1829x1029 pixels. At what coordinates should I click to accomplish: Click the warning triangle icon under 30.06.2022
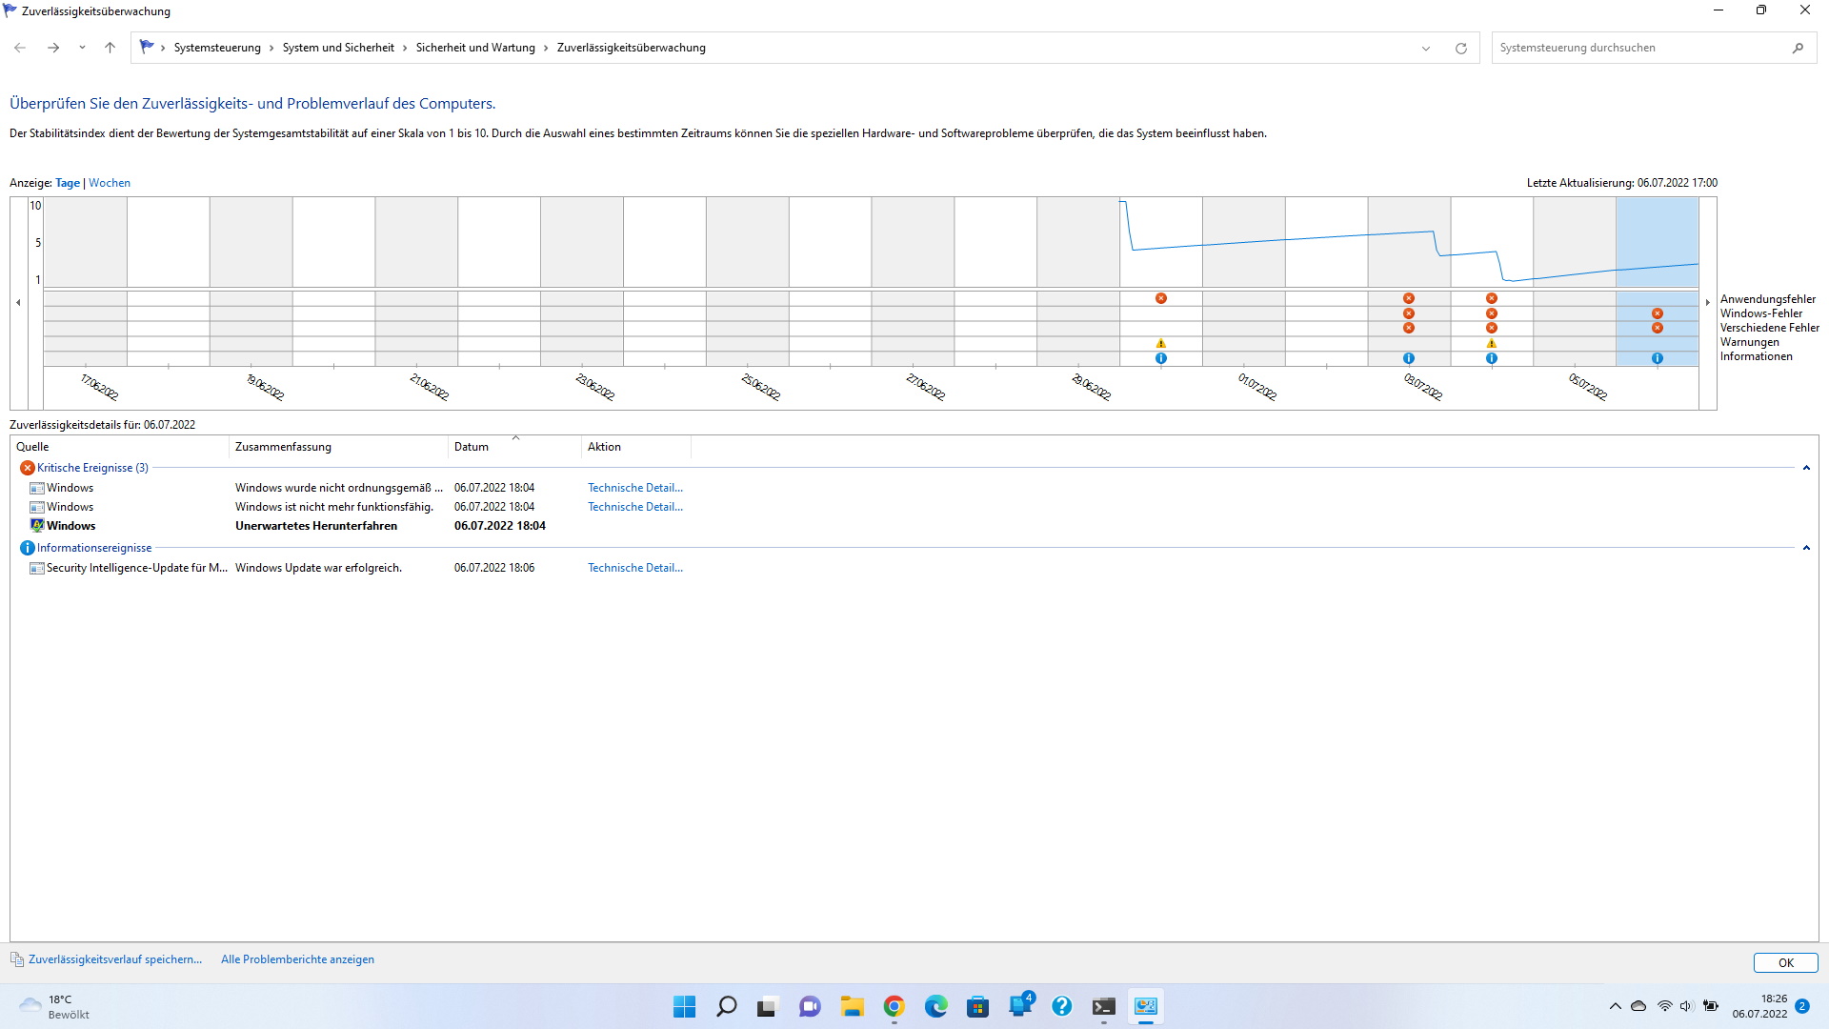[1160, 343]
